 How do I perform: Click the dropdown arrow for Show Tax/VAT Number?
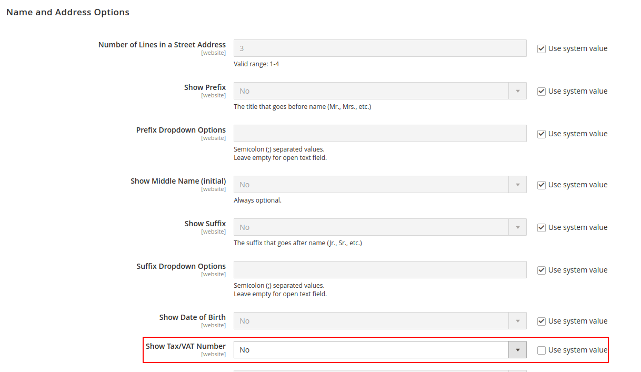pyautogui.click(x=517, y=349)
